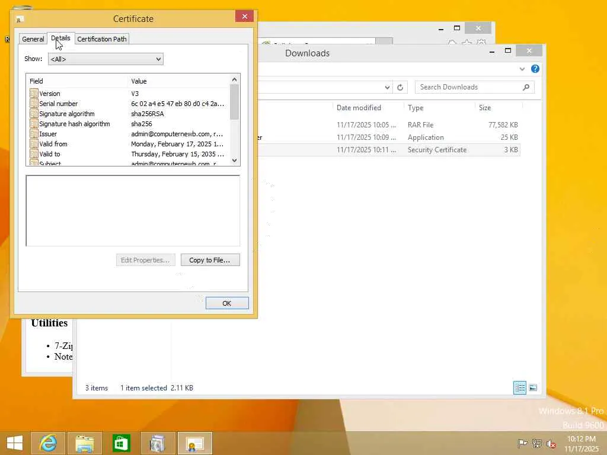The image size is (607, 455).
Task: Click the Field column header
Action: [78, 81]
